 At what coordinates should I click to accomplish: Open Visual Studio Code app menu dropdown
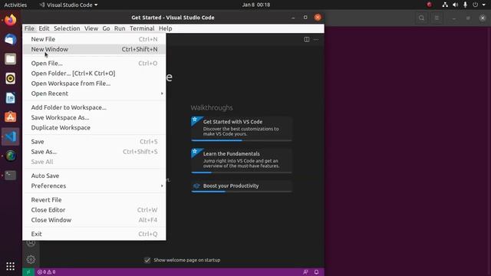pyautogui.click(x=68, y=5)
